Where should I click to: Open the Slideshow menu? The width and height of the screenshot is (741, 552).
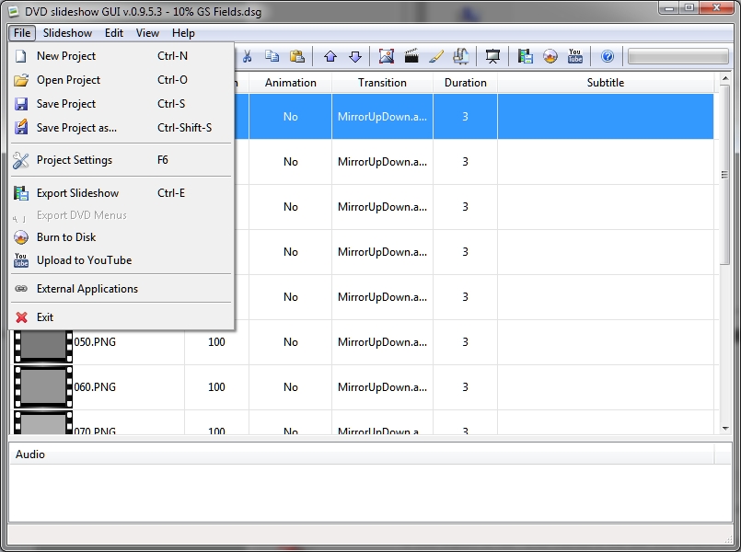pos(67,33)
